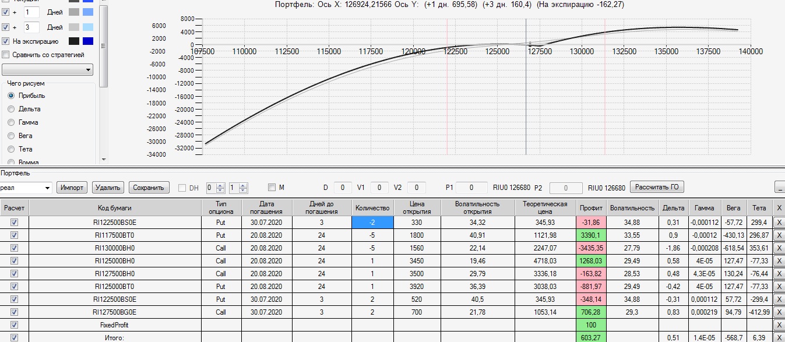
Task: Click the P2 input field
Action: pos(565,188)
